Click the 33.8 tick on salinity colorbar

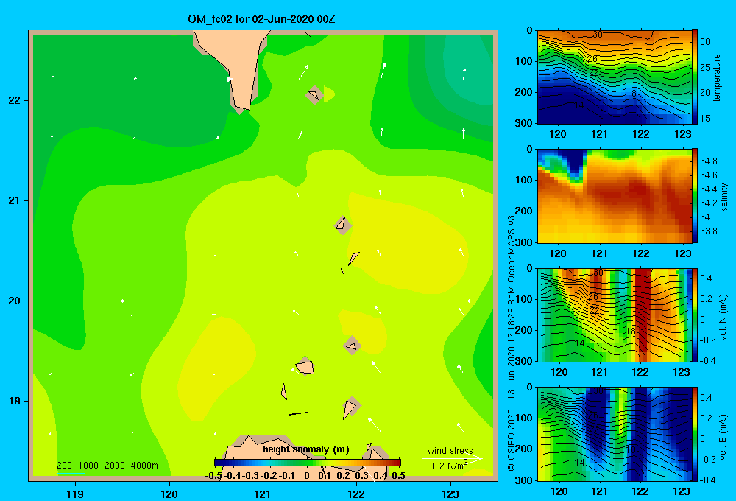[708, 231]
